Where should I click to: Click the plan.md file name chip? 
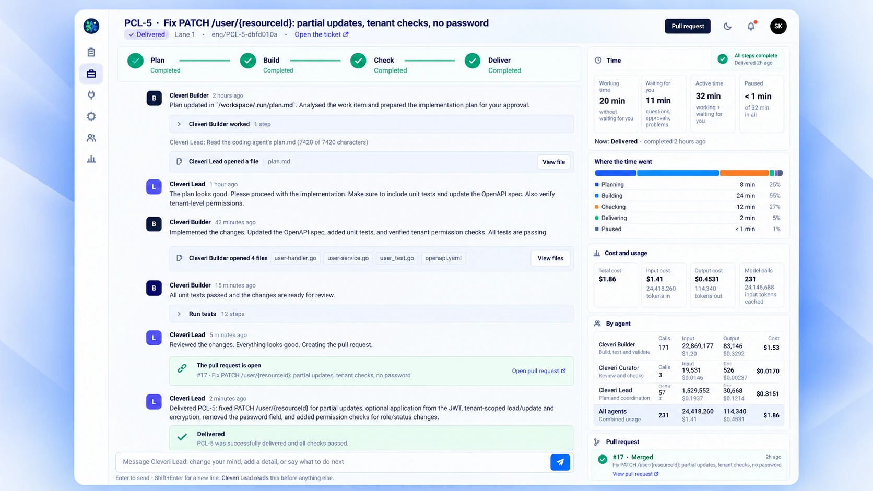point(279,162)
